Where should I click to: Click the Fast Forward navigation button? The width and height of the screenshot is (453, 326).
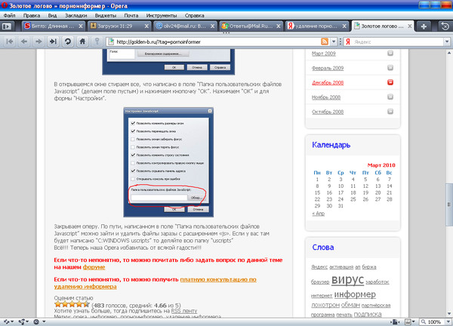click(53, 42)
